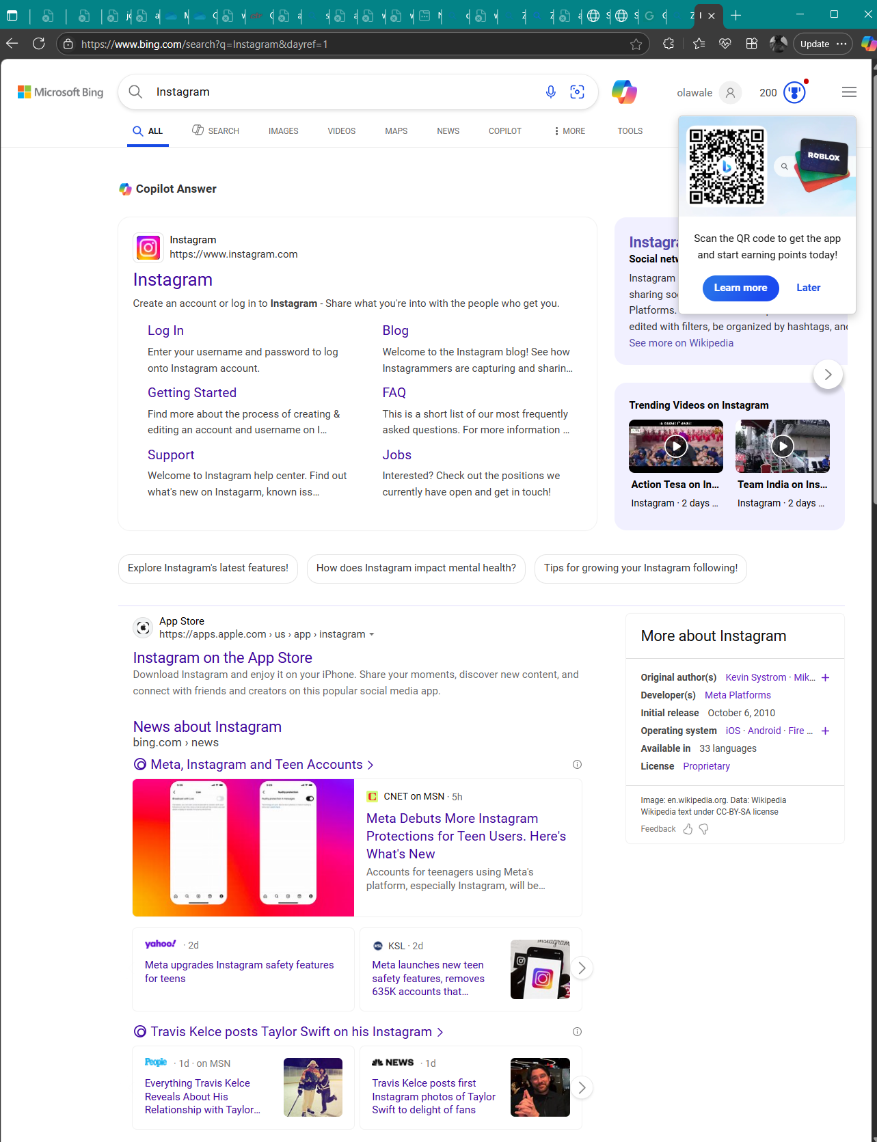Open the favorites list icon in toolbar
This screenshot has height=1142, width=877.
point(699,44)
